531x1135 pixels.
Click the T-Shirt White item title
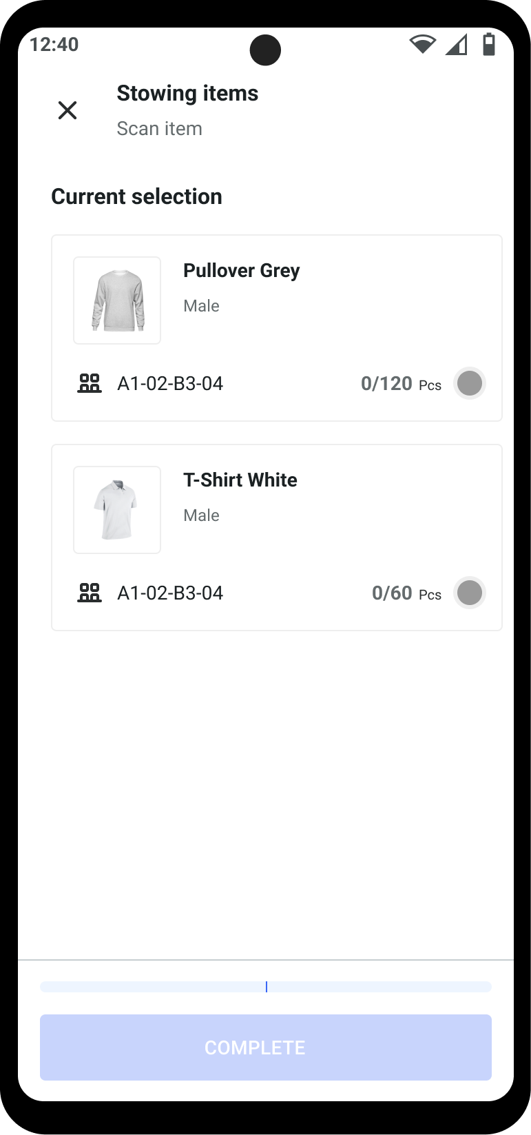click(240, 480)
